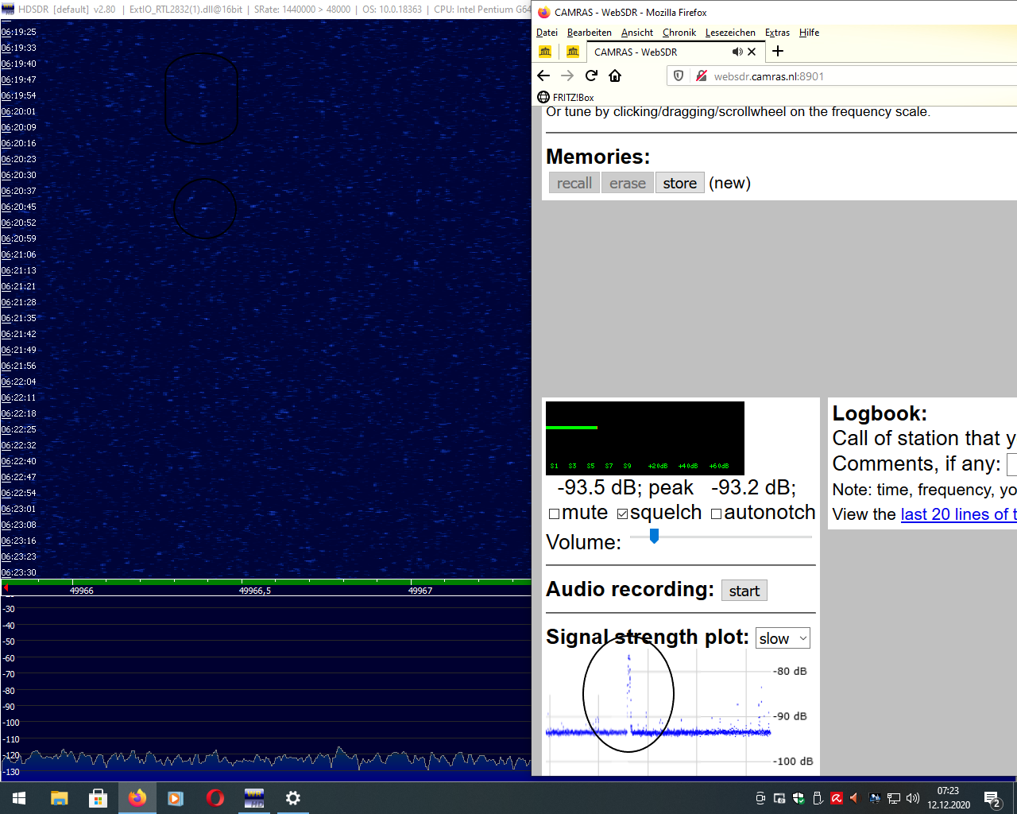The image size is (1017, 814).
Task: Open the media player taskbar icon
Action: pos(176,797)
